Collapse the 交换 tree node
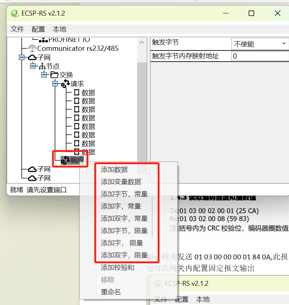Image resolution: width=289 pixels, height=305 pixels. pos(44,75)
